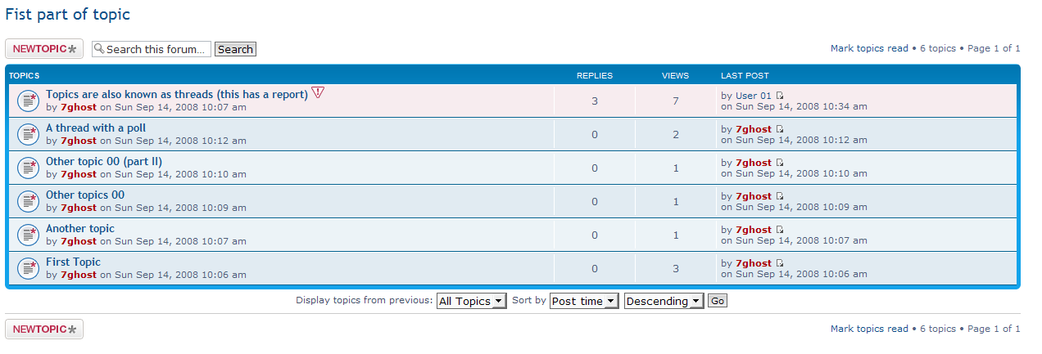Open 7ghost last-post link in 'Another topic' row
The image size is (1042, 354).
tap(754, 230)
